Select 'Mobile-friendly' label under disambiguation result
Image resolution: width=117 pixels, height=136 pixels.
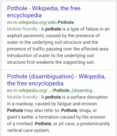(x=22, y=97)
